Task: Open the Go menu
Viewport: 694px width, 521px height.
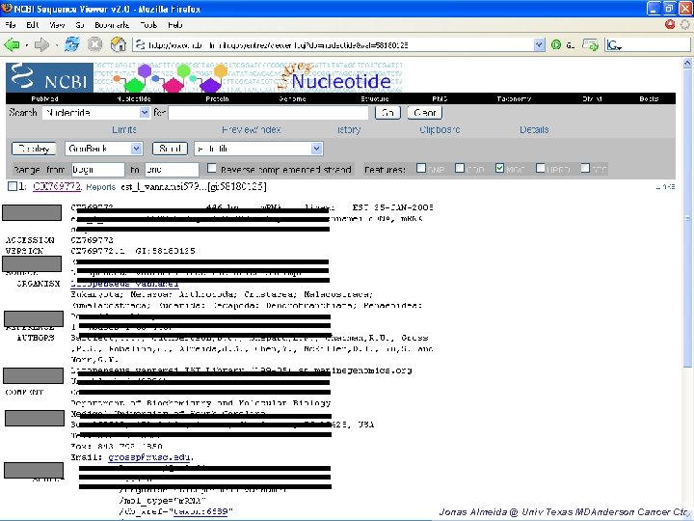Action: pos(80,25)
